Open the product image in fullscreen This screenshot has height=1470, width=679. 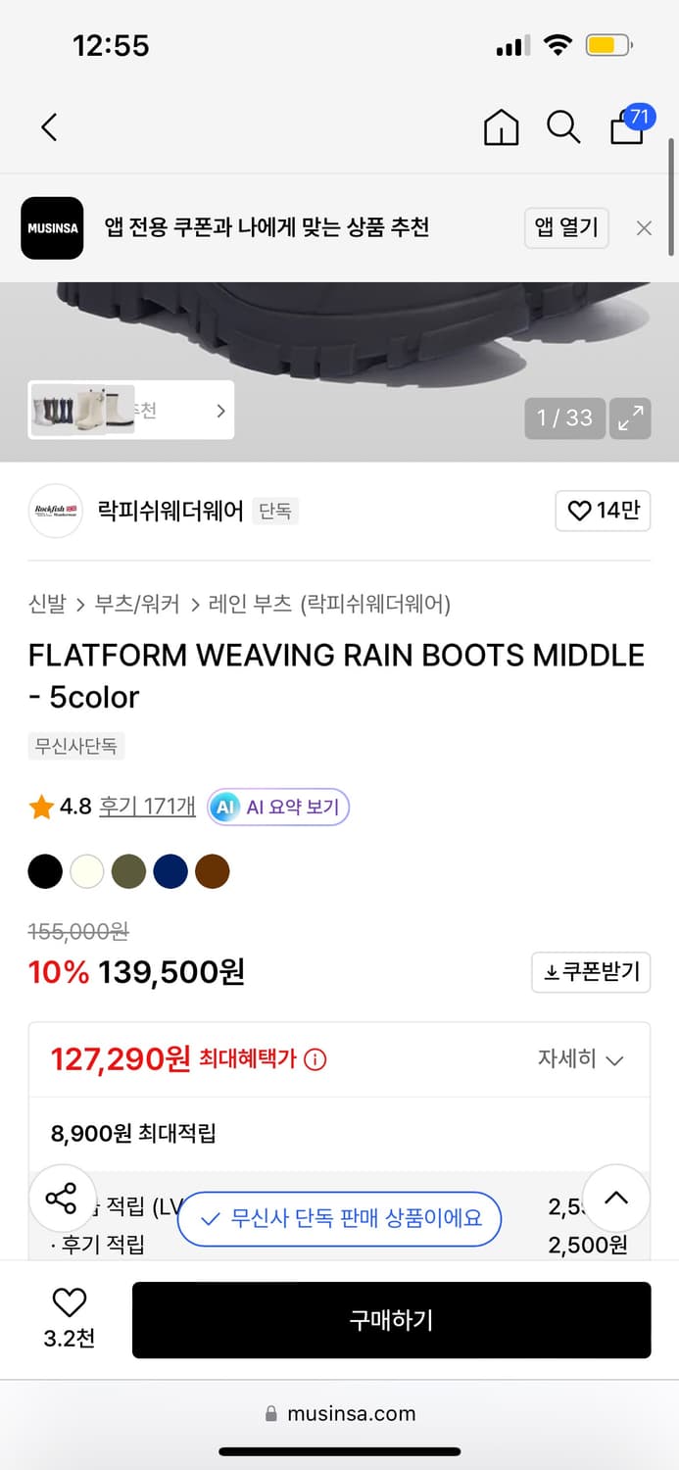coord(630,418)
